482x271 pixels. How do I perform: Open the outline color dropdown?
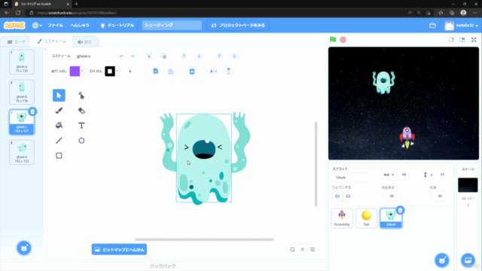[117, 72]
